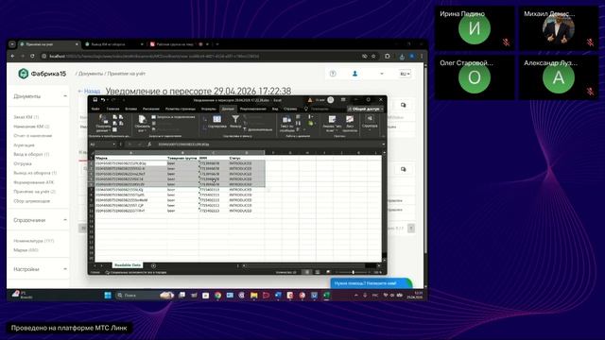Click the Insert Function fx icon

149,144
